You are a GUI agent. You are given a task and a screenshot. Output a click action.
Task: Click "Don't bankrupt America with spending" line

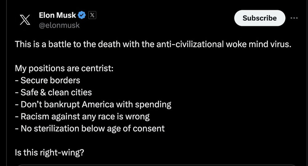pos(93,104)
